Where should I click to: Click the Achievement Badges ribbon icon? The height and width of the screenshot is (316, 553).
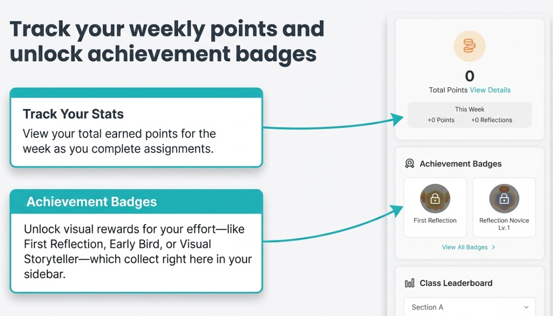pos(410,164)
